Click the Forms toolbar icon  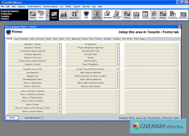(41, 15)
